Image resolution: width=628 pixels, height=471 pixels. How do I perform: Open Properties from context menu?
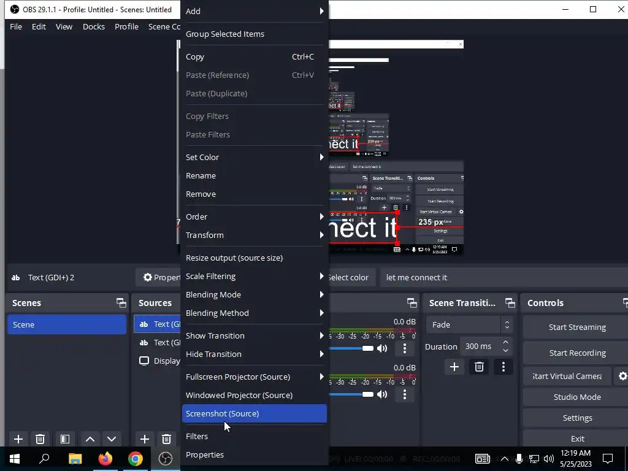point(255,455)
